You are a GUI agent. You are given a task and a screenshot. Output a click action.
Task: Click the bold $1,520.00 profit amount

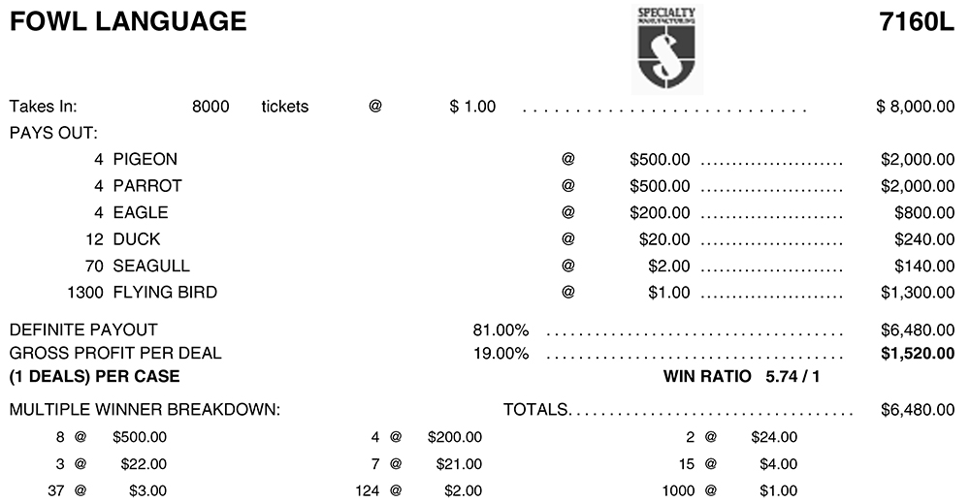(x=918, y=353)
